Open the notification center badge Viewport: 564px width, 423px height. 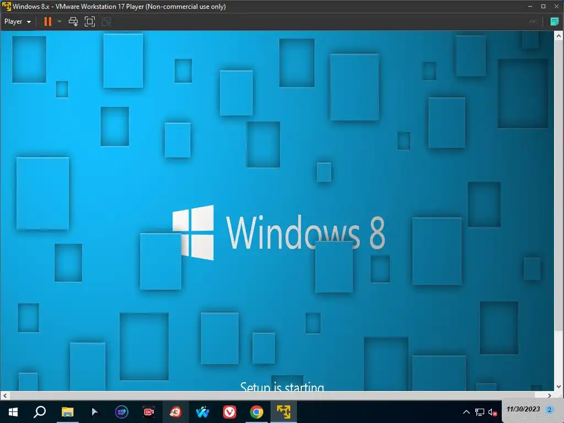[549, 410]
